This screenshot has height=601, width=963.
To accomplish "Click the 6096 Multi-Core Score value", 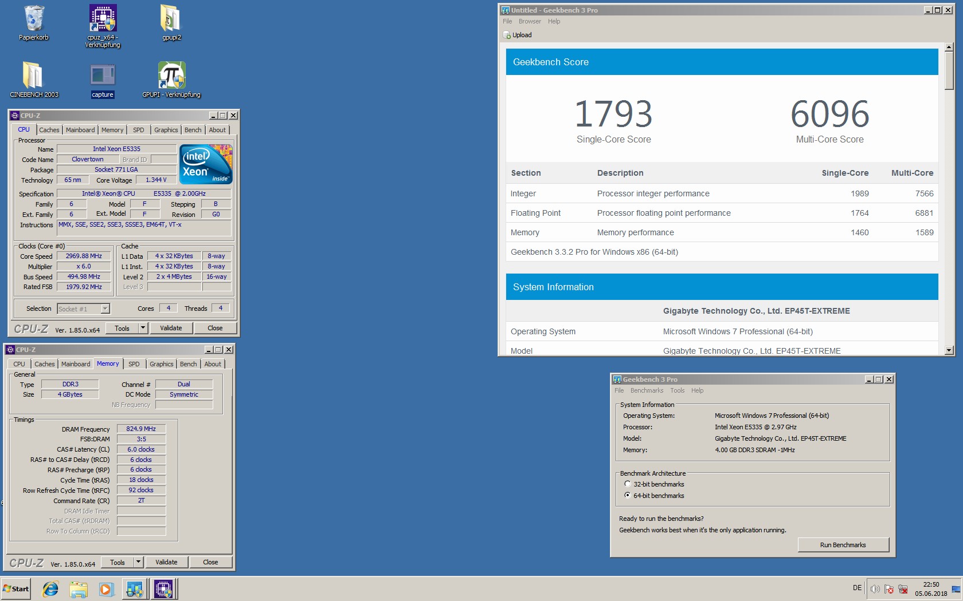I will coord(829,114).
